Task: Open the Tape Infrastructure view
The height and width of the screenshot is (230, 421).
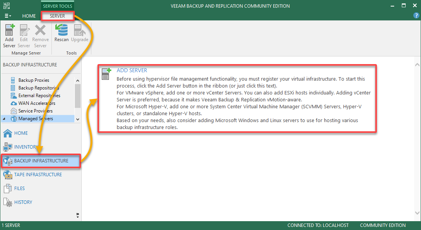Action: pos(38,175)
